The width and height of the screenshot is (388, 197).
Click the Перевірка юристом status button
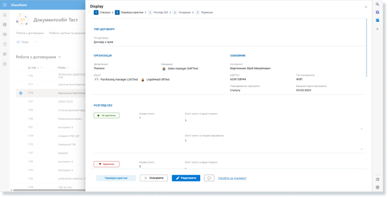click(x=116, y=178)
